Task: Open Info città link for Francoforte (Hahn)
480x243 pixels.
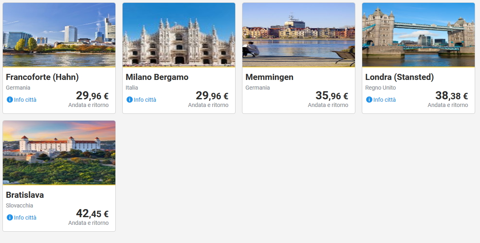Action: pos(25,100)
